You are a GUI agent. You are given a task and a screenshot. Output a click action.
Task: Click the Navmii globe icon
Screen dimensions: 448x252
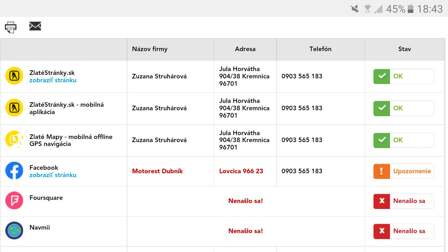[x=14, y=231]
